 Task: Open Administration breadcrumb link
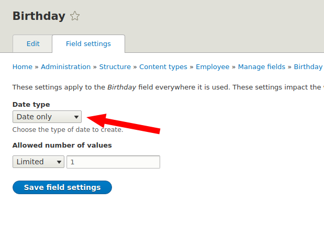click(66, 67)
